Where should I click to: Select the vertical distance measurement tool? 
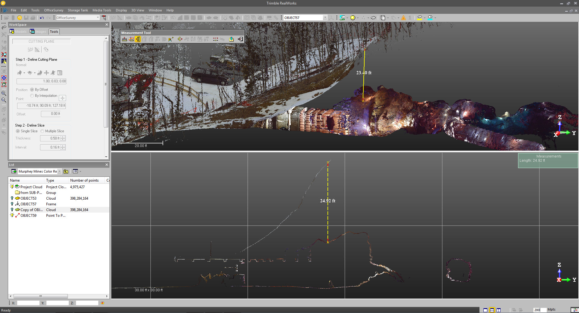(x=138, y=39)
